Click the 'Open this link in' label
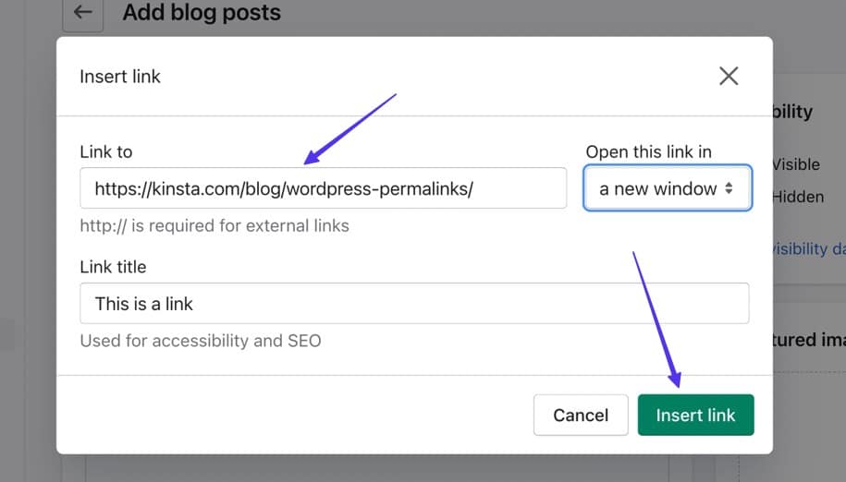The width and height of the screenshot is (846, 482). 649,151
